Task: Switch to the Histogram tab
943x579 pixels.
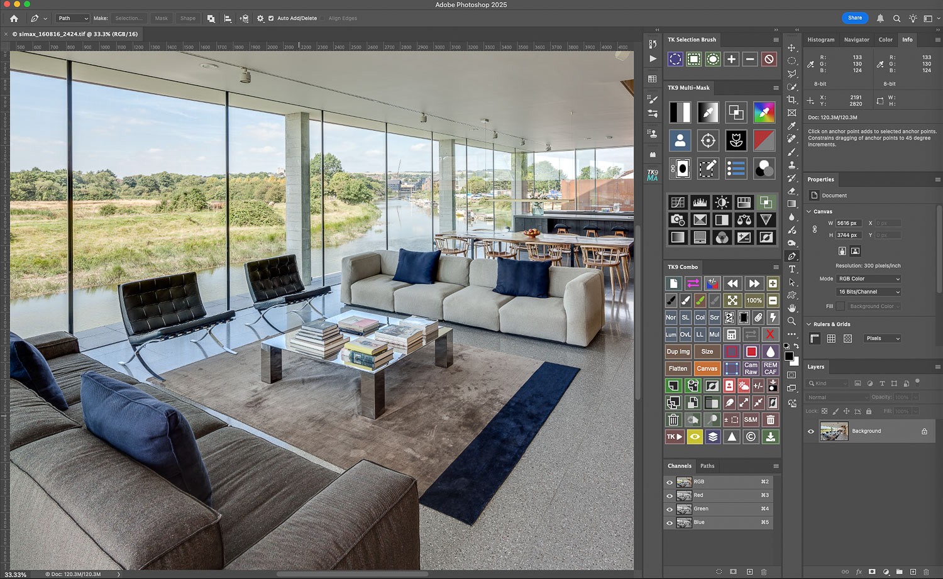Action: click(821, 40)
